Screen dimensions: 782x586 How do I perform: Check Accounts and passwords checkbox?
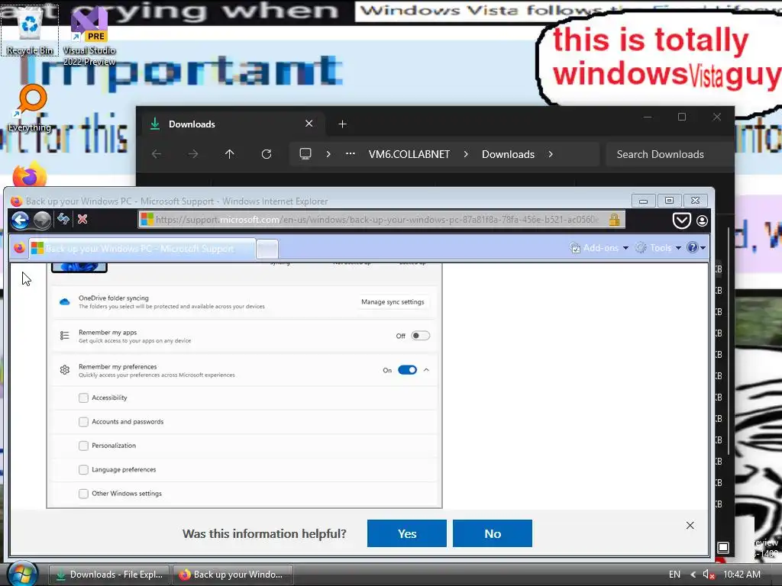point(83,421)
